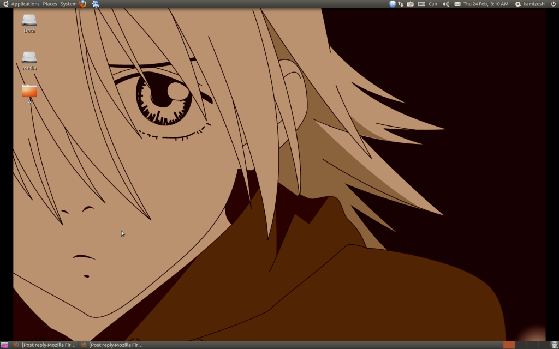Open the trash in the bottom panel
Viewport: 559px width, 349px height.
(555, 345)
